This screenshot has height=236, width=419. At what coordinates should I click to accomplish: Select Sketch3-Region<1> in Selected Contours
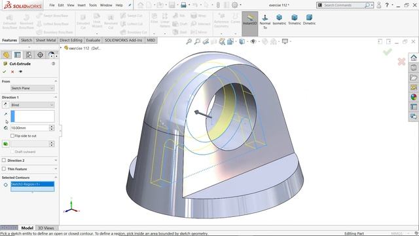tap(32, 184)
